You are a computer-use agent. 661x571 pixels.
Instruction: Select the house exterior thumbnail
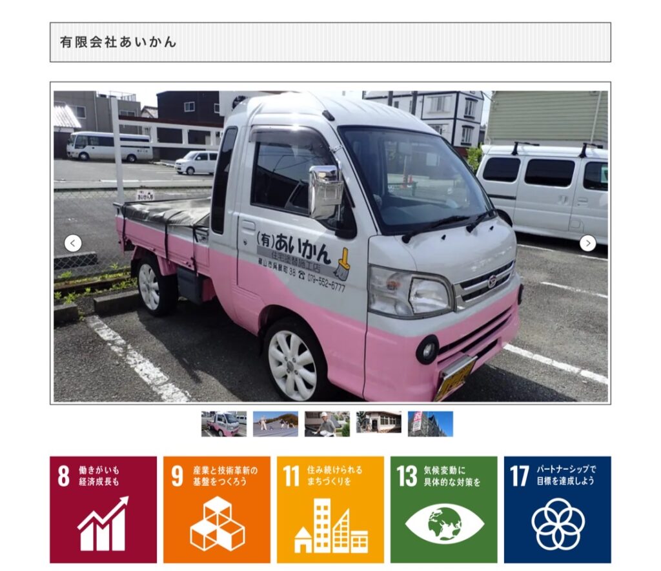pos(378,423)
